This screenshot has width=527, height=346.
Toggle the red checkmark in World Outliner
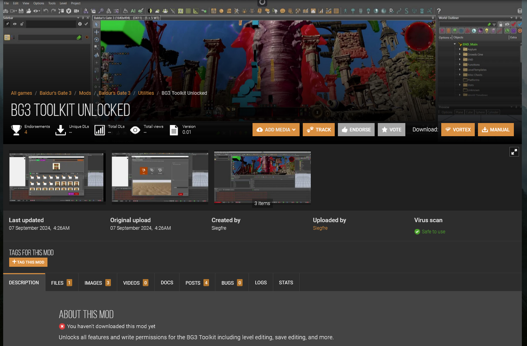[513, 24]
